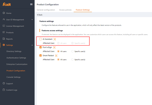Viewport: 152px width, 105px height.
Task: Click the info icon next to AI Assistant
Action: point(55,39)
